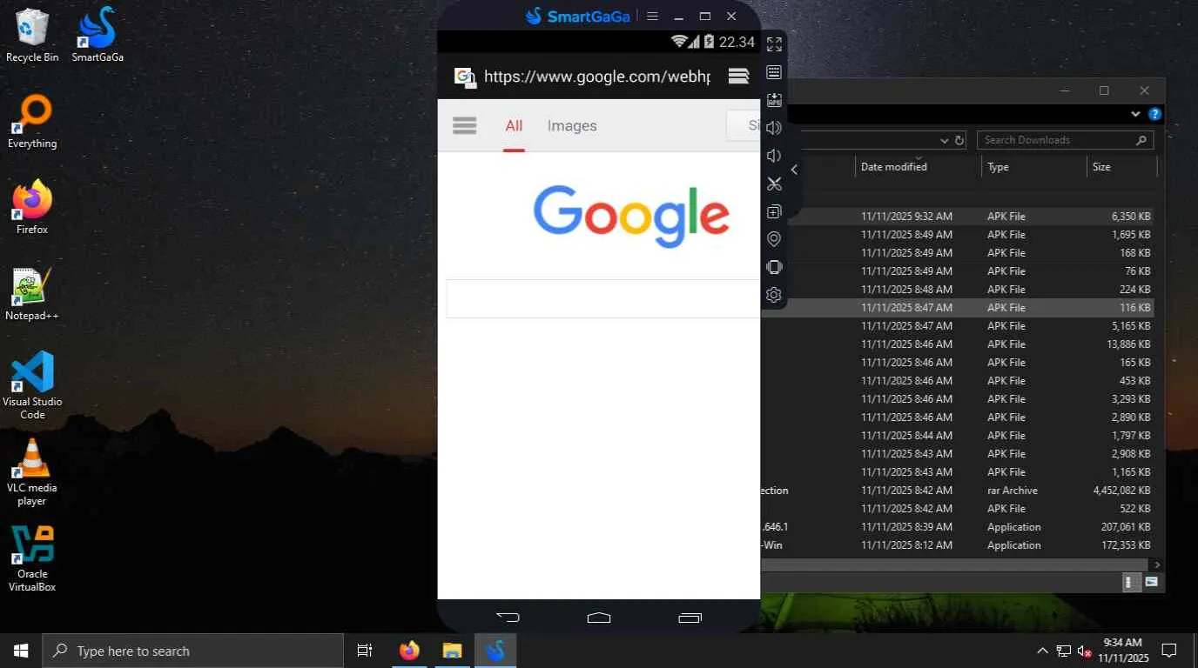Open the browser tabs stack icon
The width and height of the screenshot is (1198, 668).
click(738, 77)
